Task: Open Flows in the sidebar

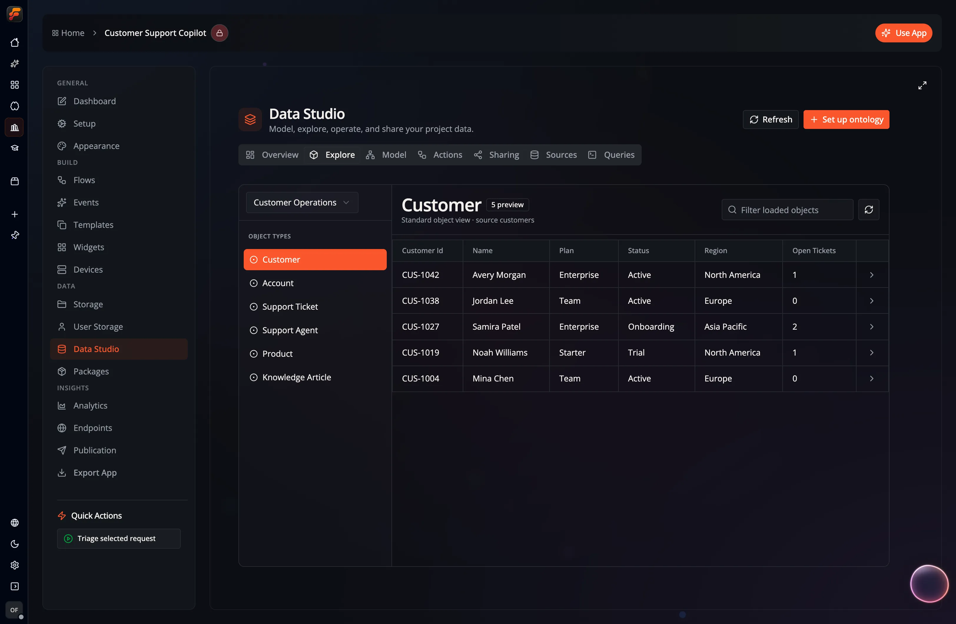Action: pos(119,180)
